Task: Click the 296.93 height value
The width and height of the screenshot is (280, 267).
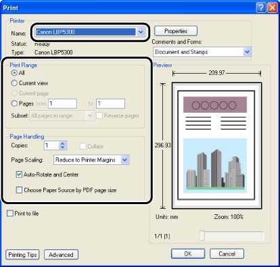Action: 162,145
